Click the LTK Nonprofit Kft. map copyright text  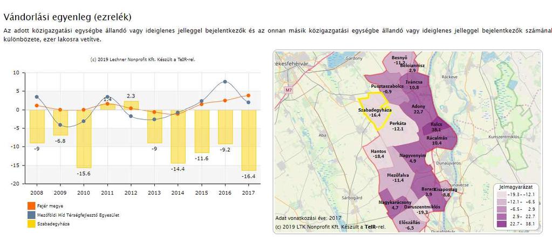click(x=331, y=227)
